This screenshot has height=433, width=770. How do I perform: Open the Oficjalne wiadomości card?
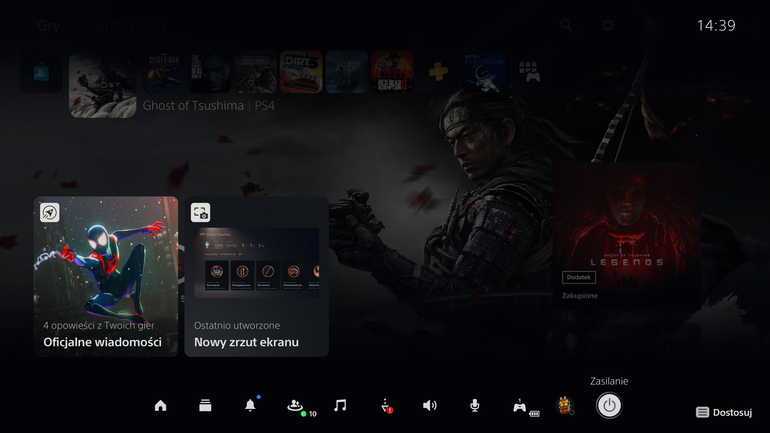click(106, 277)
